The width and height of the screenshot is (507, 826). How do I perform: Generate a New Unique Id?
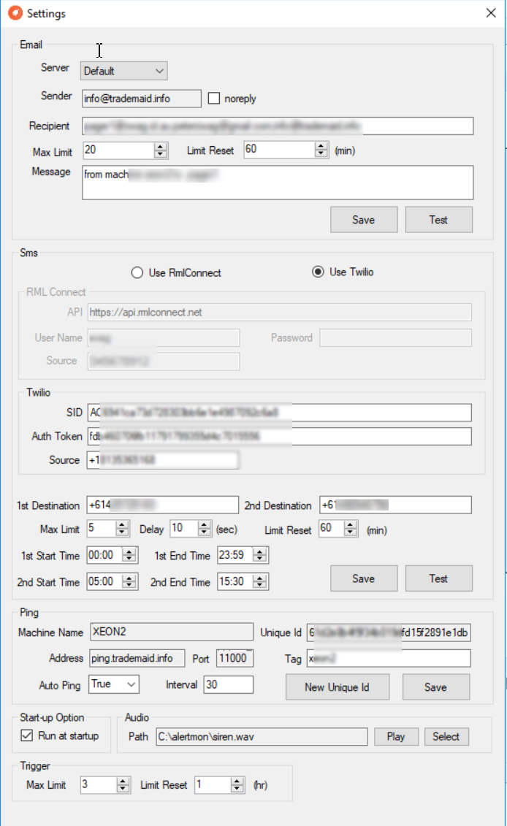click(337, 687)
